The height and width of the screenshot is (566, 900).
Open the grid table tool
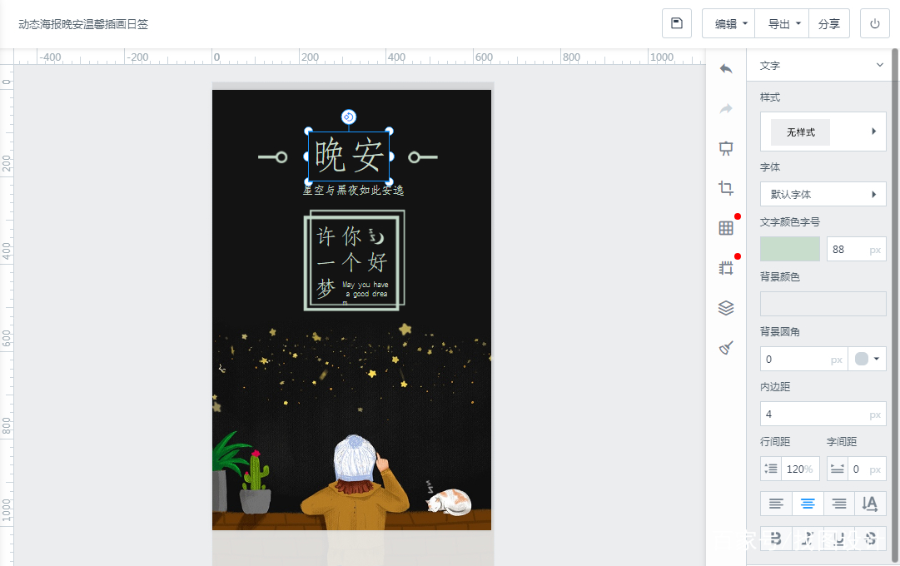coord(726,228)
